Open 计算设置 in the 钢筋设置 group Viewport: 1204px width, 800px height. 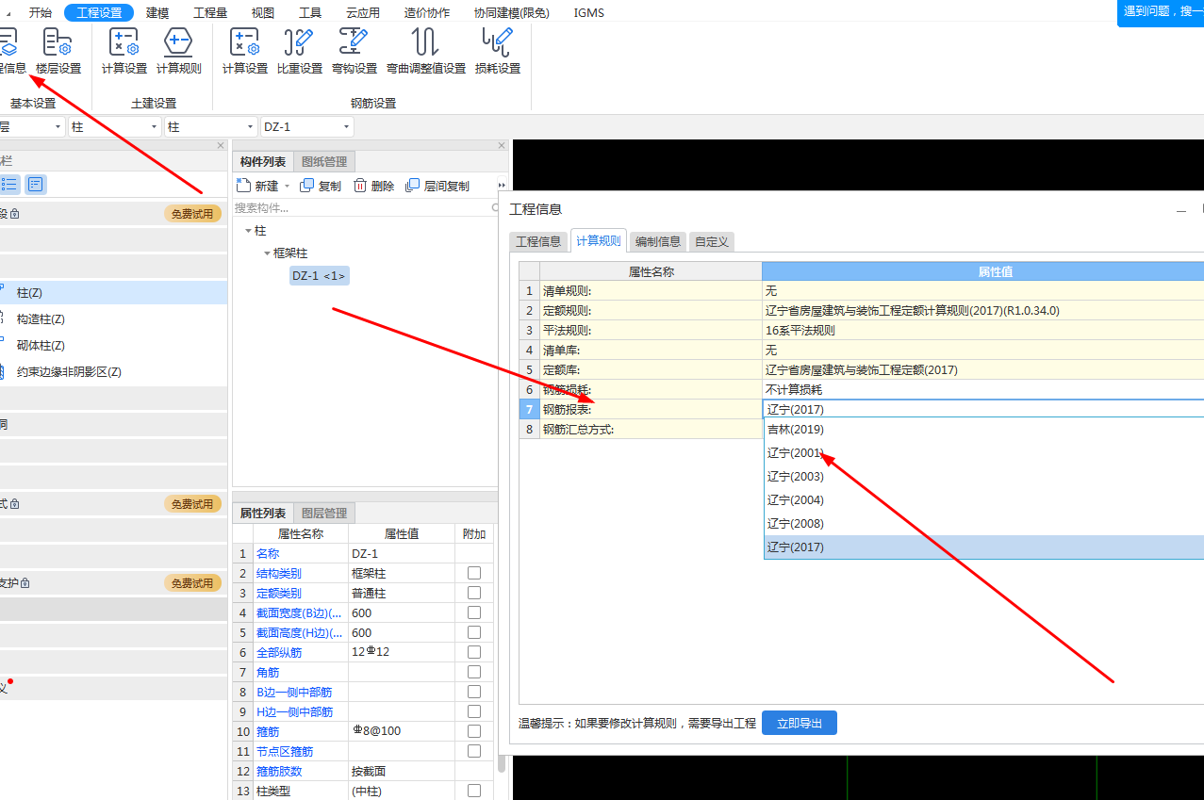[245, 51]
